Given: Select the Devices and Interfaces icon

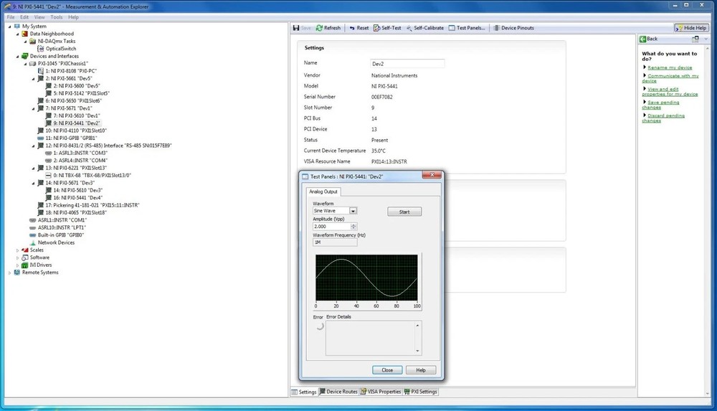Looking at the screenshot, I should (x=24, y=56).
